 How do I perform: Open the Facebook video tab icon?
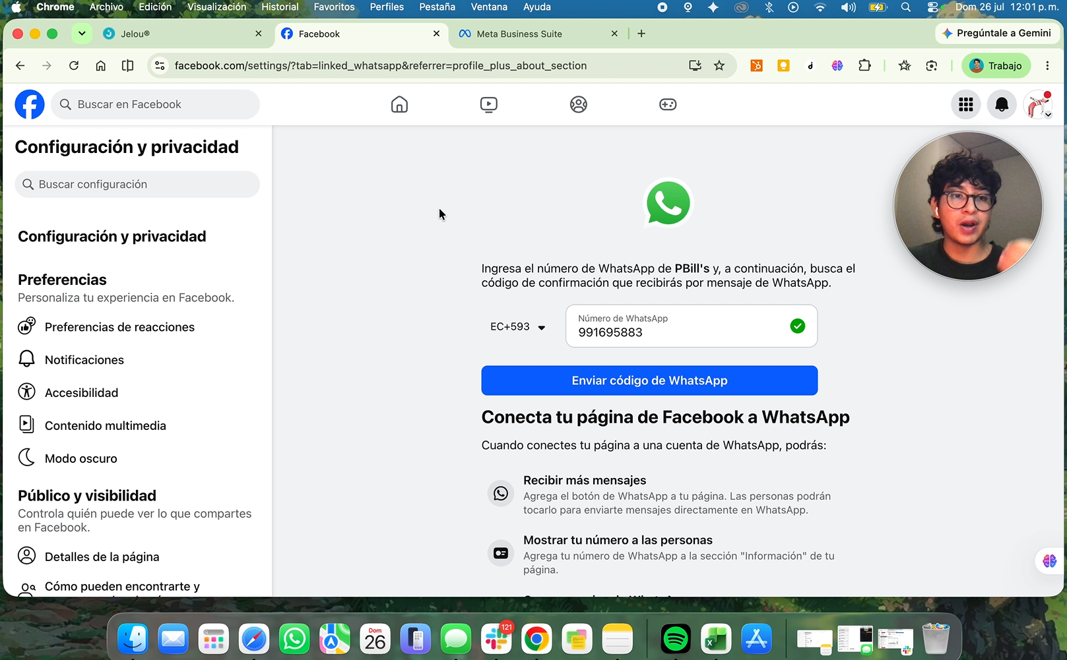489,104
